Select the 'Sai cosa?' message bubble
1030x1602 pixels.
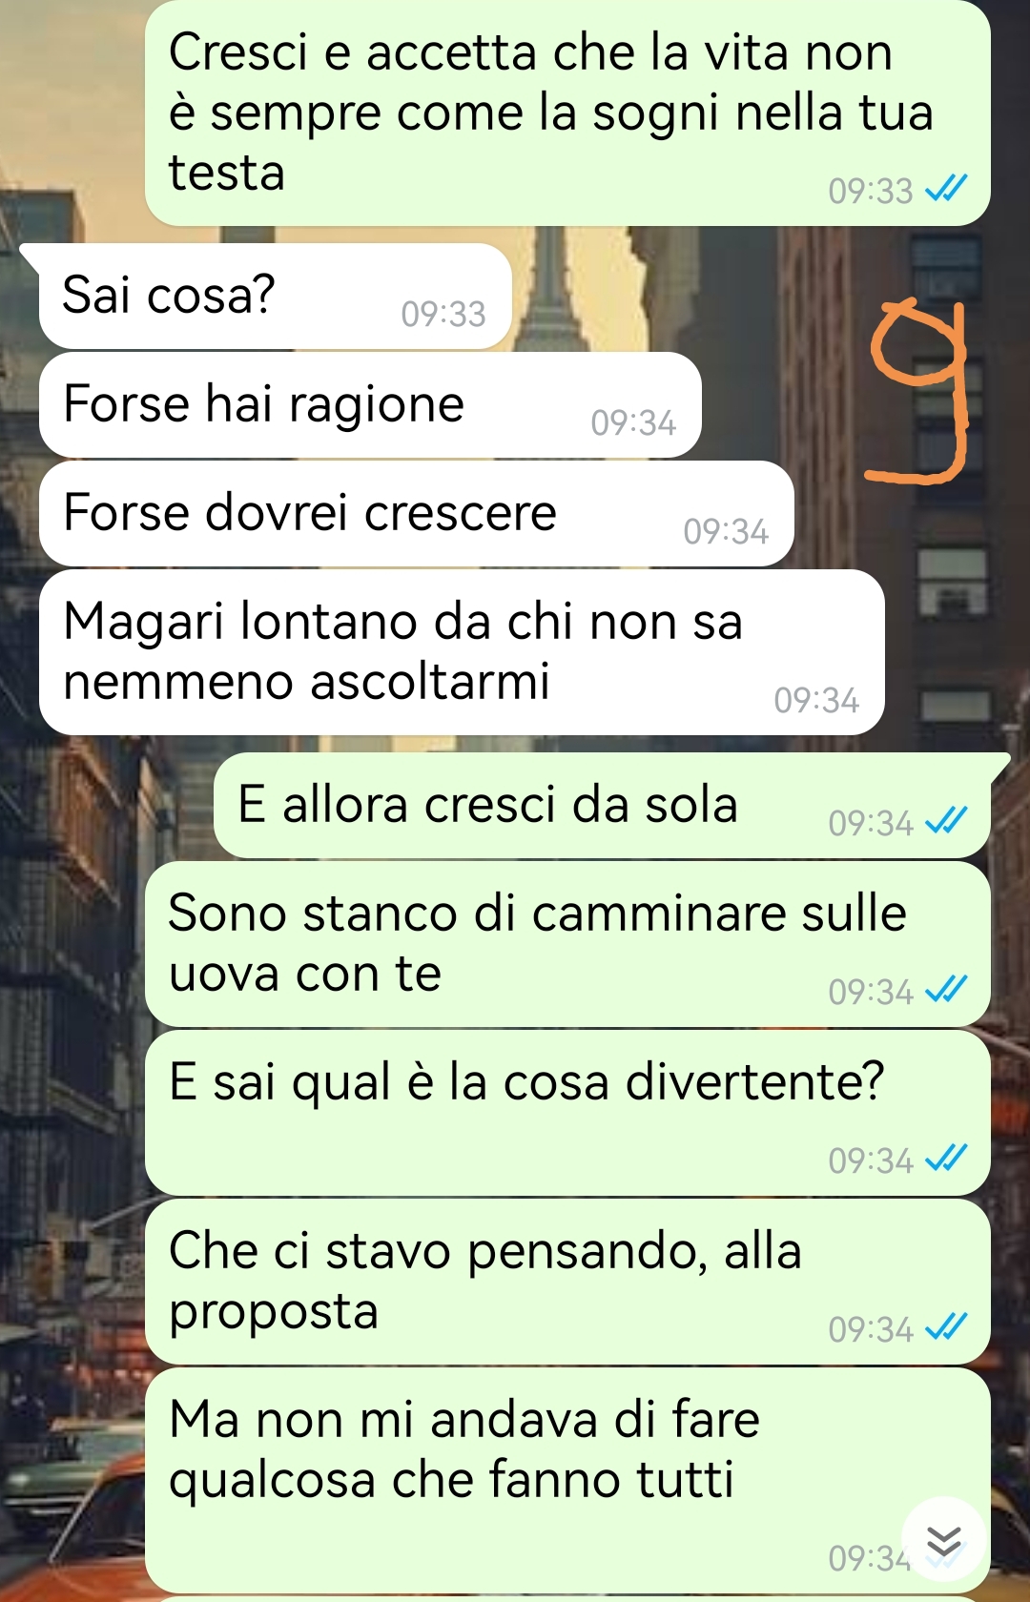[x=275, y=297]
